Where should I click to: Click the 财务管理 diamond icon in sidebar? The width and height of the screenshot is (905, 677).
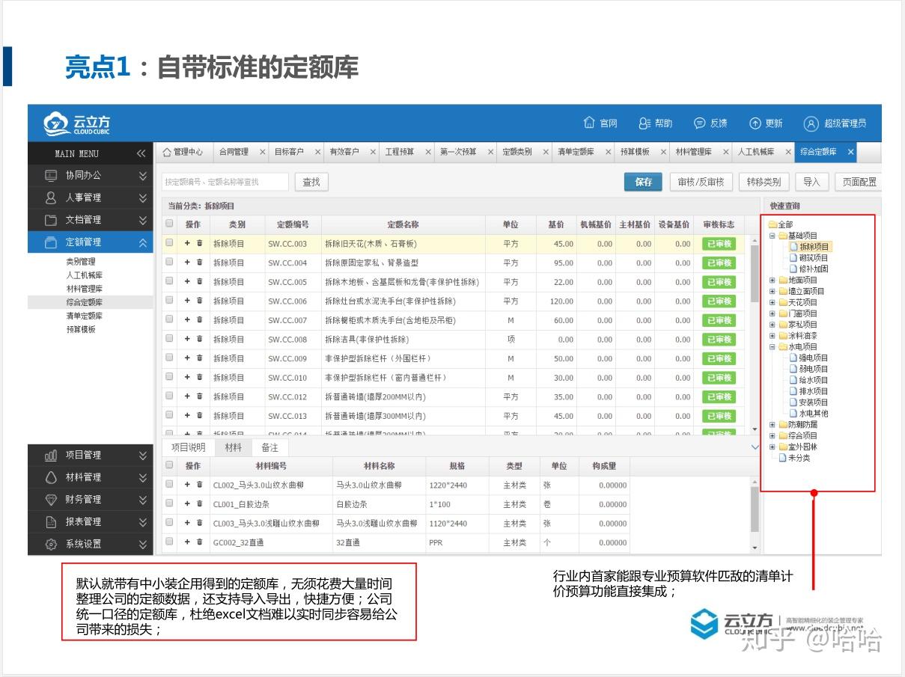[x=51, y=500]
